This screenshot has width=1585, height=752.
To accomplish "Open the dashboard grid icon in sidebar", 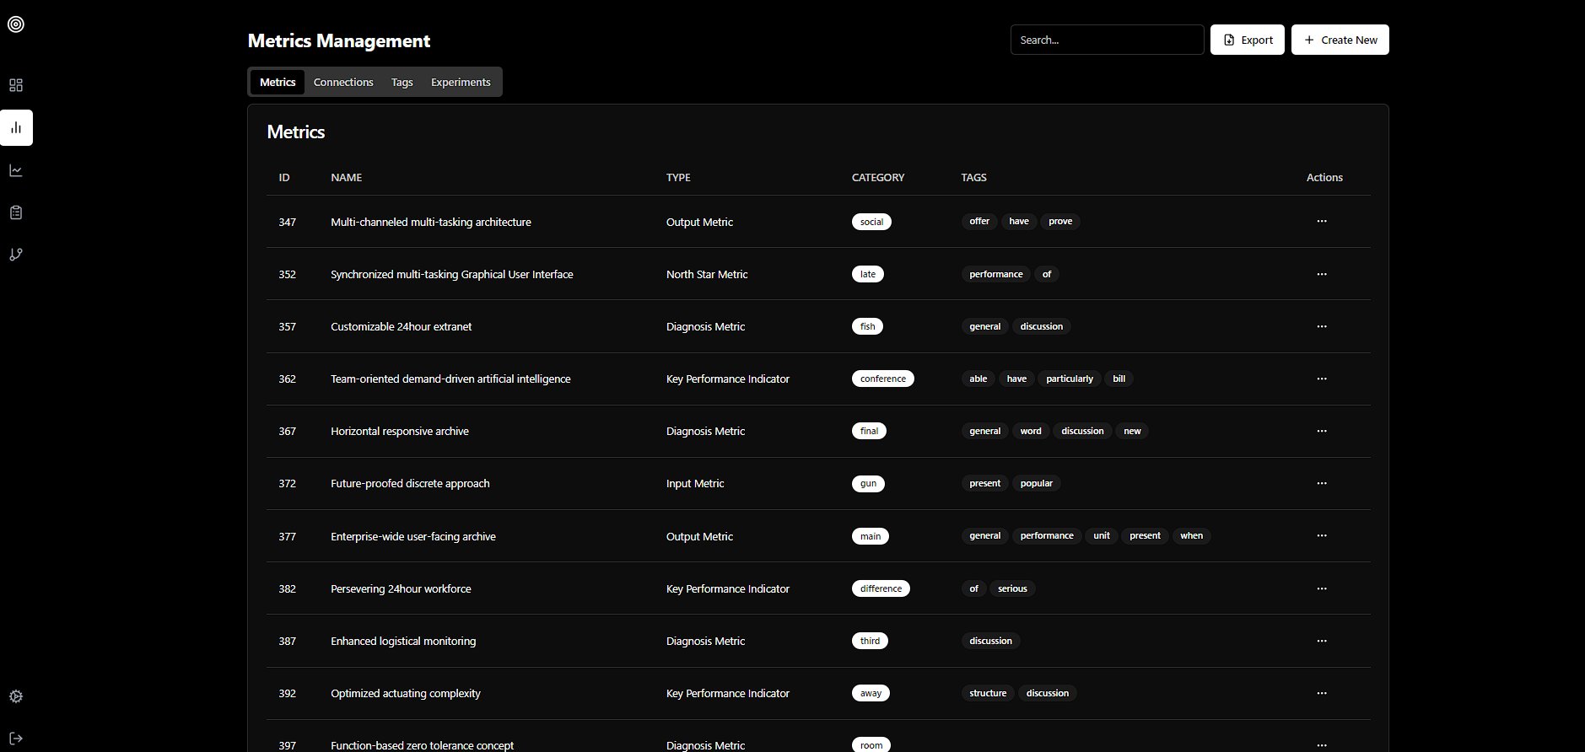I will (x=16, y=85).
